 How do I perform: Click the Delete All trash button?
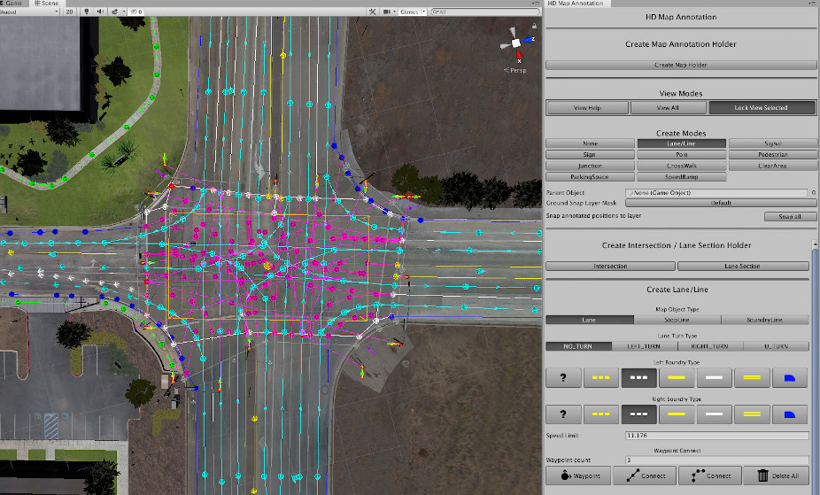coord(776,476)
